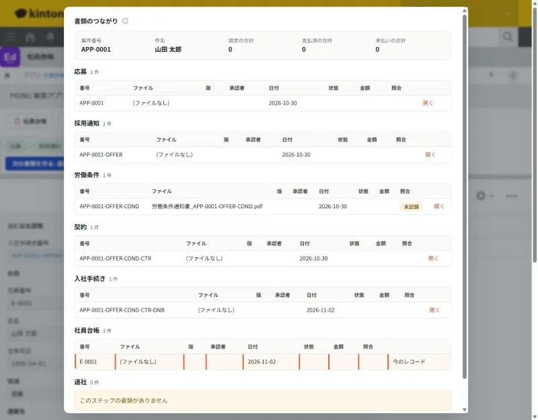Click the (ファイルなし) cell in APP-0001 row
This screenshot has height=420, width=538.
click(x=151, y=103)
